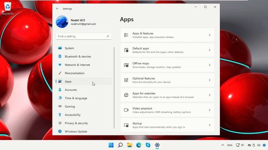Open Windows Update settings
The width and height of the screenshot is (268, 150).
coord(84,132)
